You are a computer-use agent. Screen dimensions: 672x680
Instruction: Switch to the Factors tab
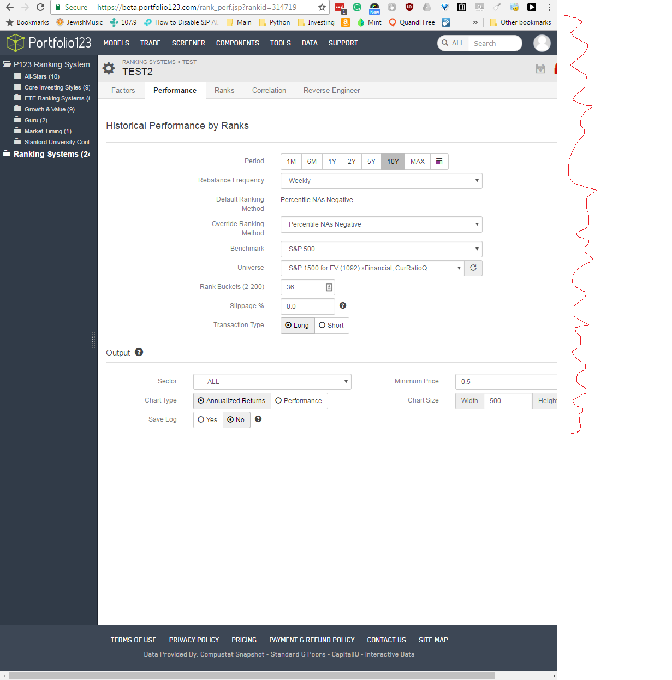(123, 91)
